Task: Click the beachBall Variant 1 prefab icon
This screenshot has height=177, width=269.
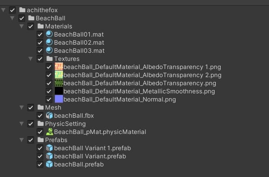Action: [50, 148]
